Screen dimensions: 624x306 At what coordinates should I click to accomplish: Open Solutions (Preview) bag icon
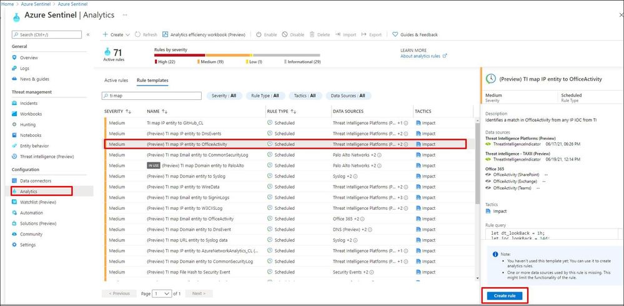pyautogui.click(x=14, y=224)
